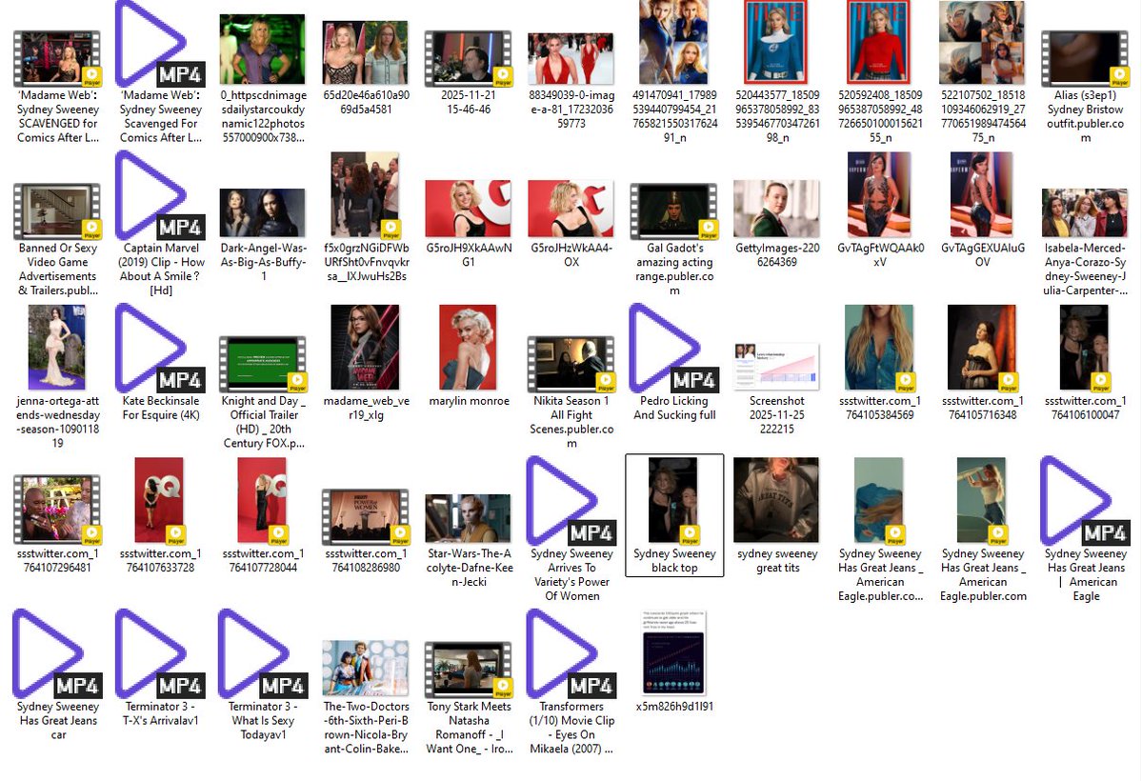Select the Alias (s3ep1) Sydney Bristow outfit video
Screen dimensions: 1142x781
click(1085, 59)
